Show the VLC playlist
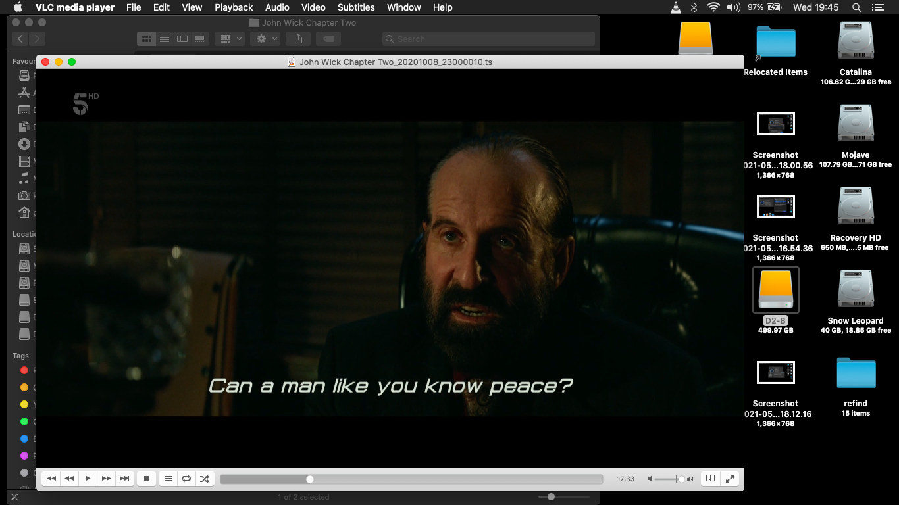This screenshot has height=505, width=899. pyautogui.click(x=168, y=479)
